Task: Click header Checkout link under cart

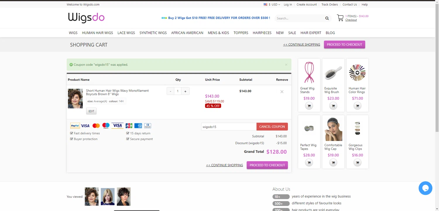Action: (351, 20)
